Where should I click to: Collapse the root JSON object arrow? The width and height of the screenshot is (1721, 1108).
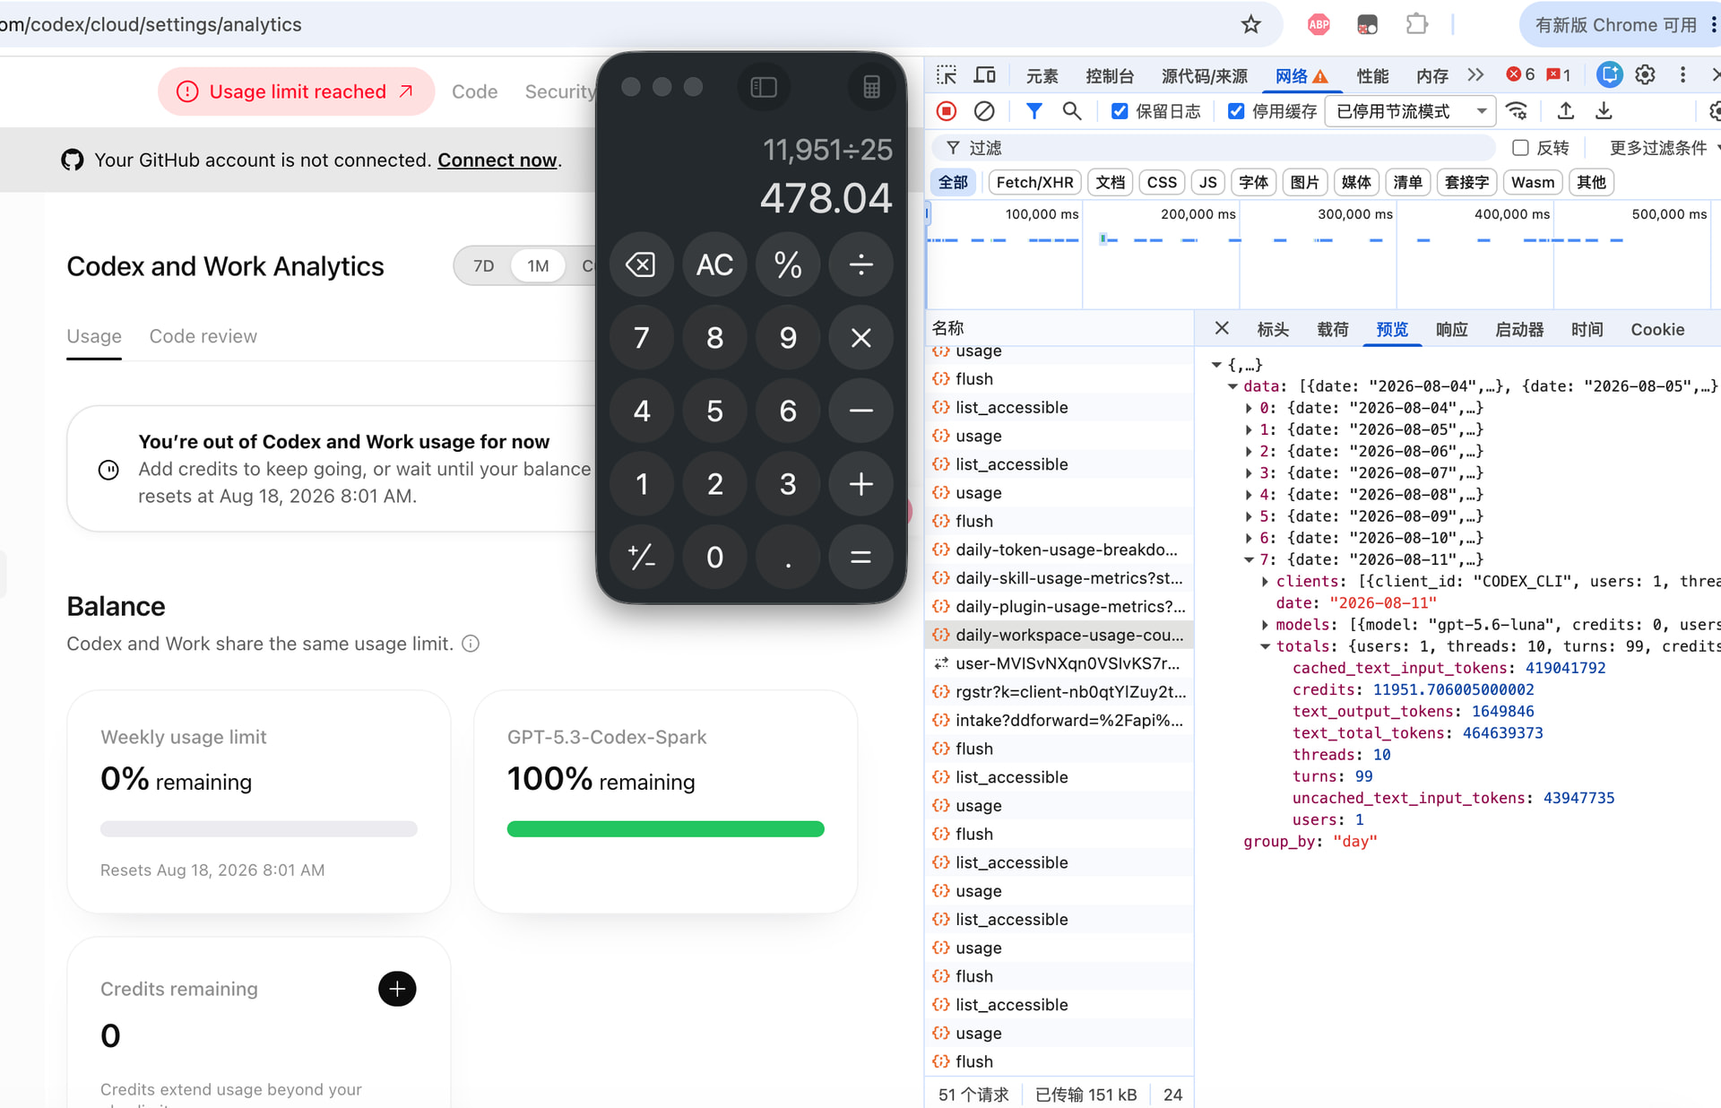[1216, 365]
